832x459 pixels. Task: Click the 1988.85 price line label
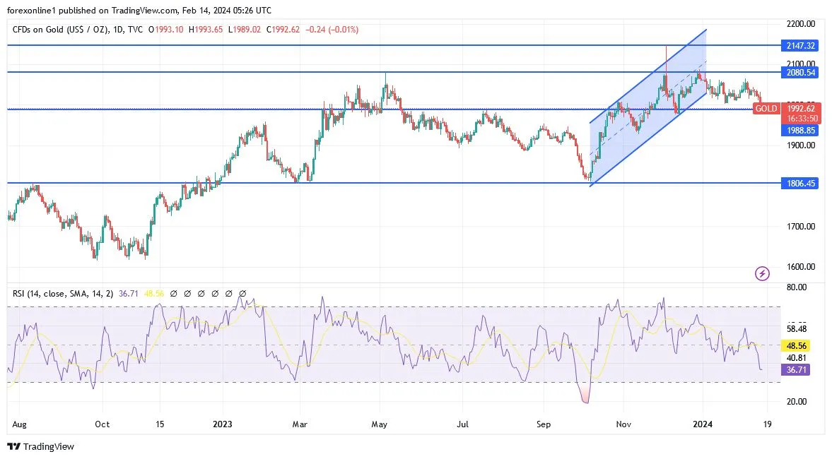pyautogui.click(x=800, y=131)
